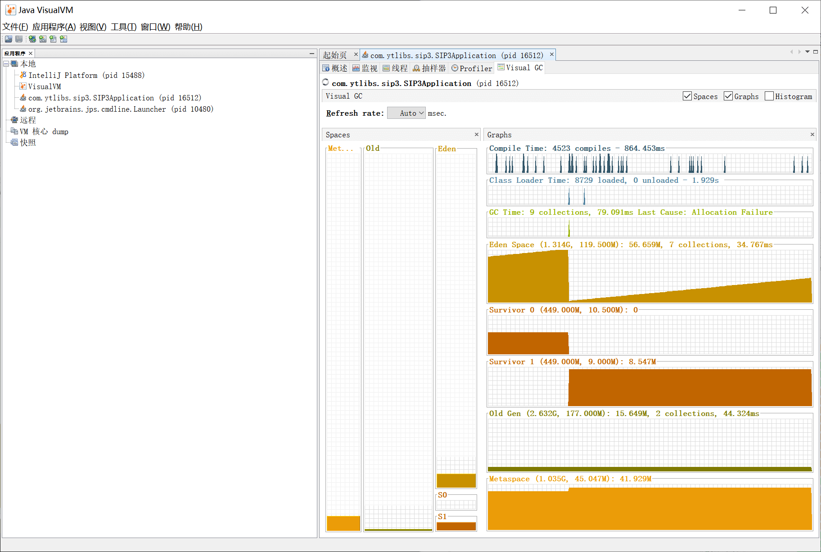The image size is (821, 552).
Task: Open the 线程 threads tab
Action: tap(395, 68)
